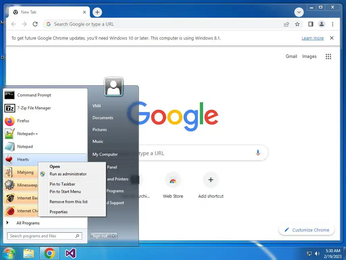Click the Minesweeper mine icon
The width and height of the screenshot is (346, 260).
pos(9,185)
